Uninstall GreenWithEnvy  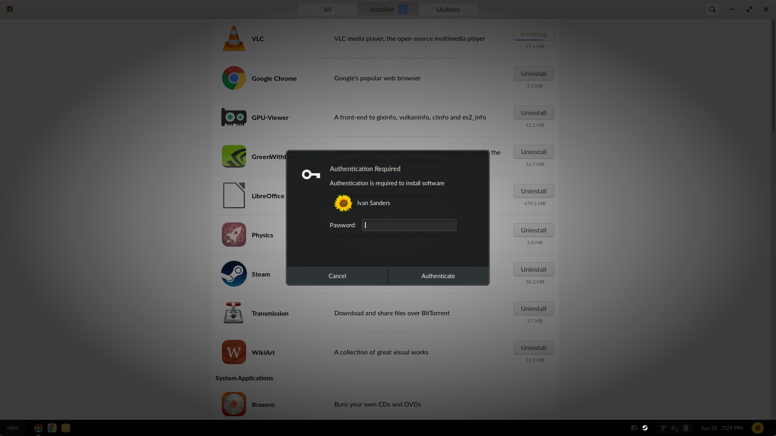[533, 152]
